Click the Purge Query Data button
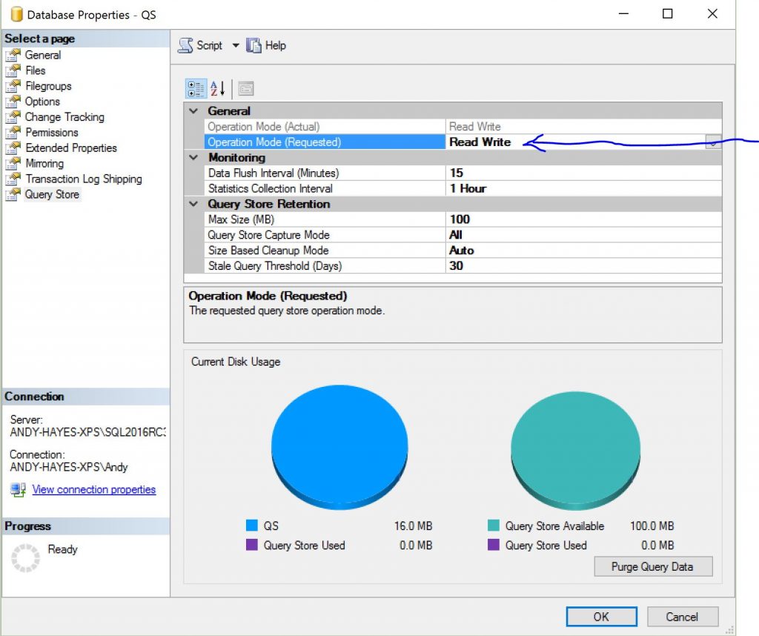This screenshot has height=636, width=759. [653, 566]
